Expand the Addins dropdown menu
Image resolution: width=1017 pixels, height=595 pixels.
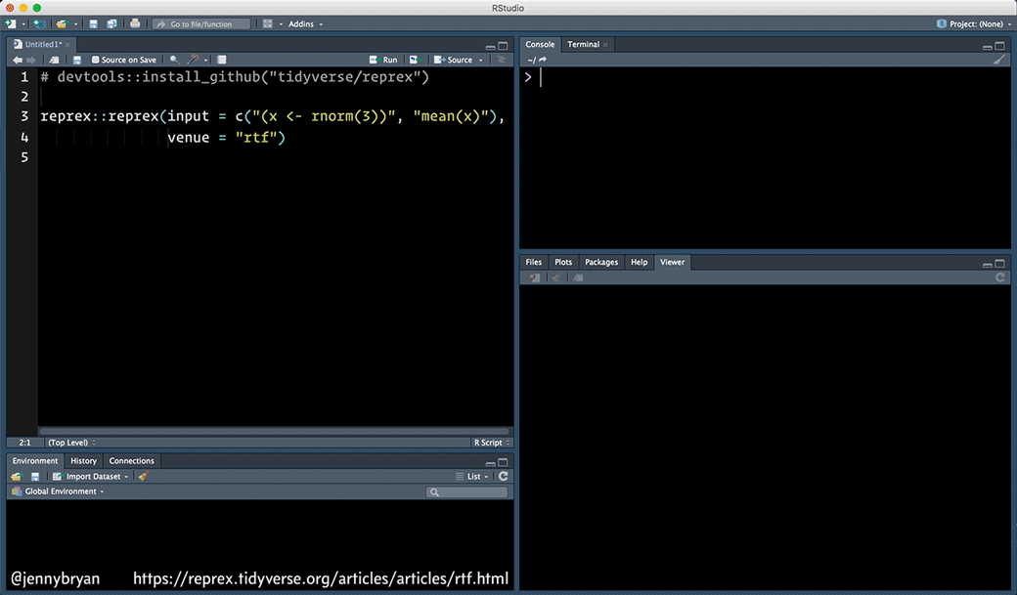[305, 24]
